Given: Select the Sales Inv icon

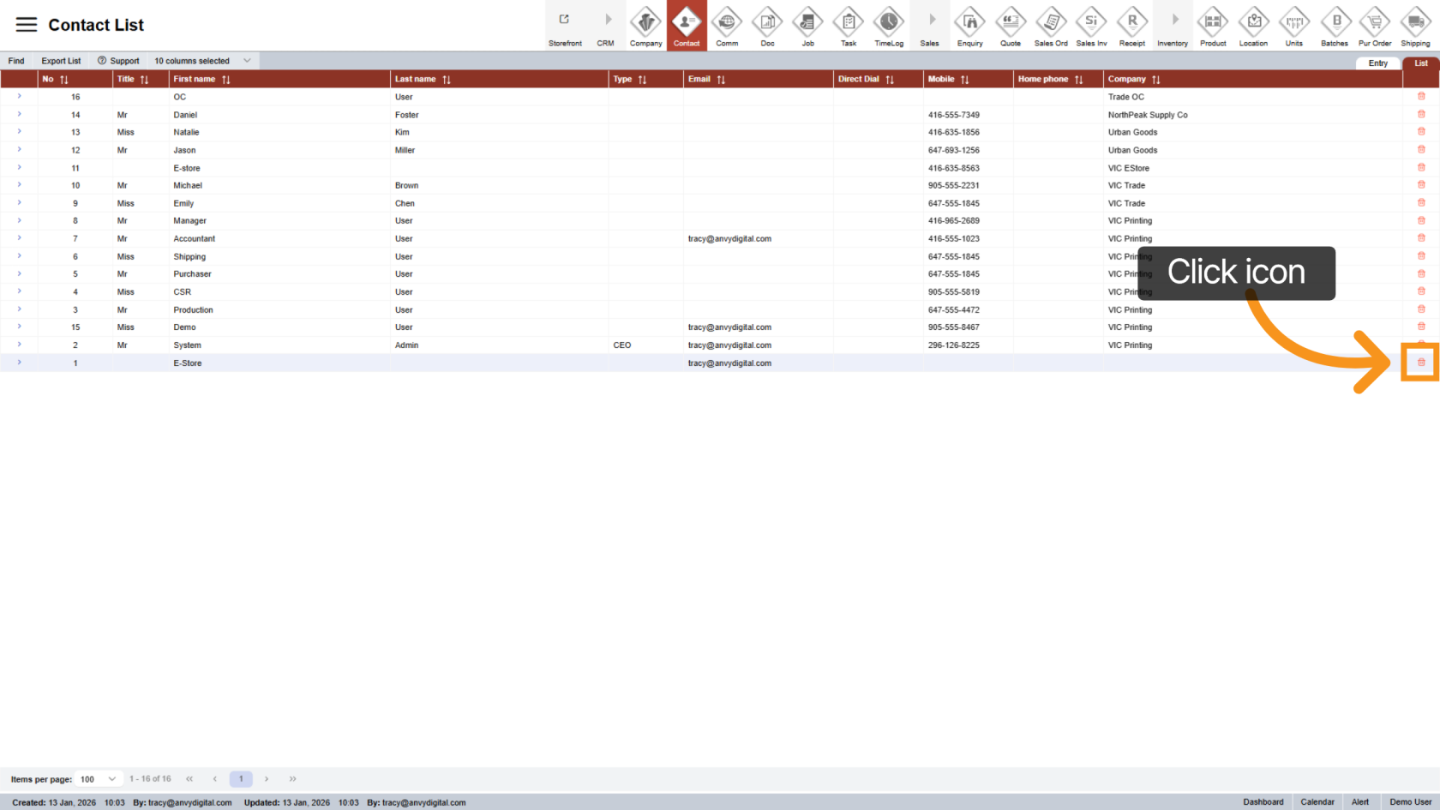Looking at the screenshot, I should click(x=1091, y=25).
